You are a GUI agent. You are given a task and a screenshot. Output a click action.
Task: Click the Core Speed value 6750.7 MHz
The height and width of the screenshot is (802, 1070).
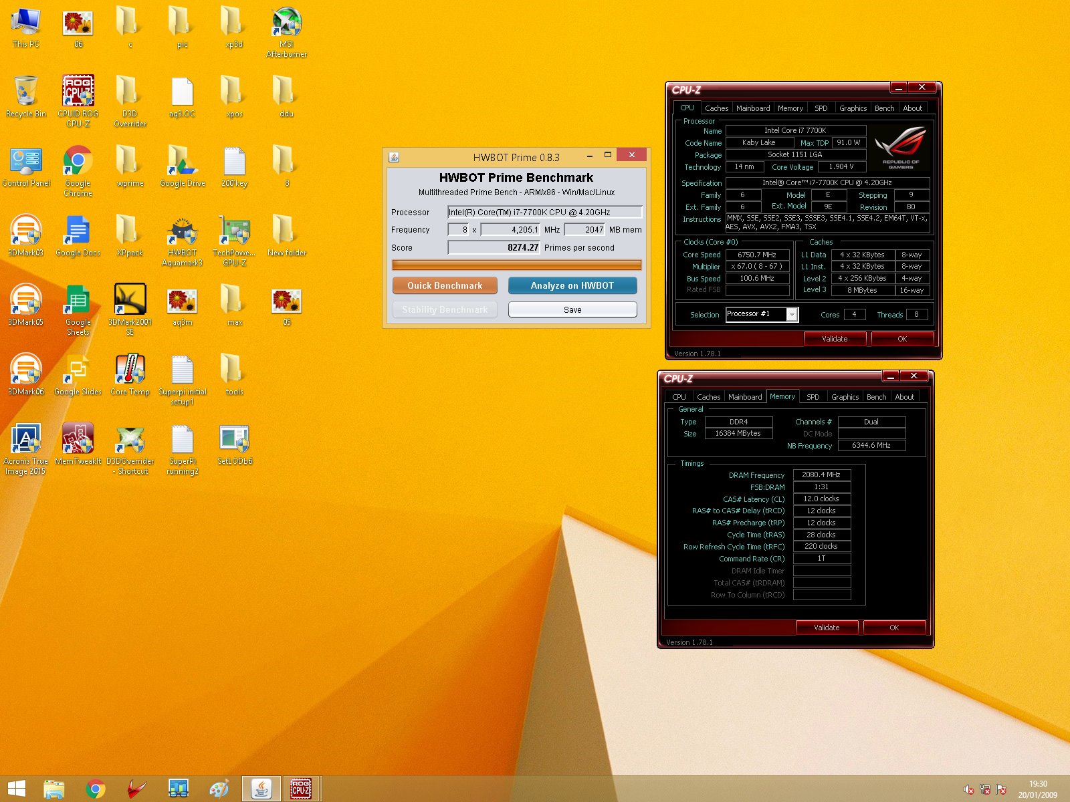[757, 255]
